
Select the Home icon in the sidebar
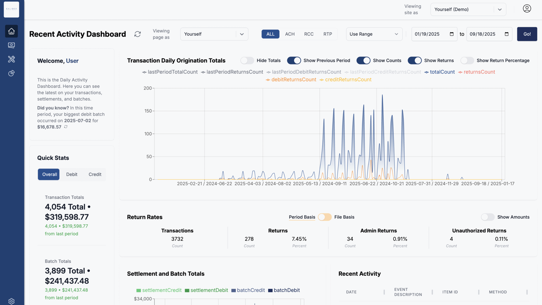11,31
